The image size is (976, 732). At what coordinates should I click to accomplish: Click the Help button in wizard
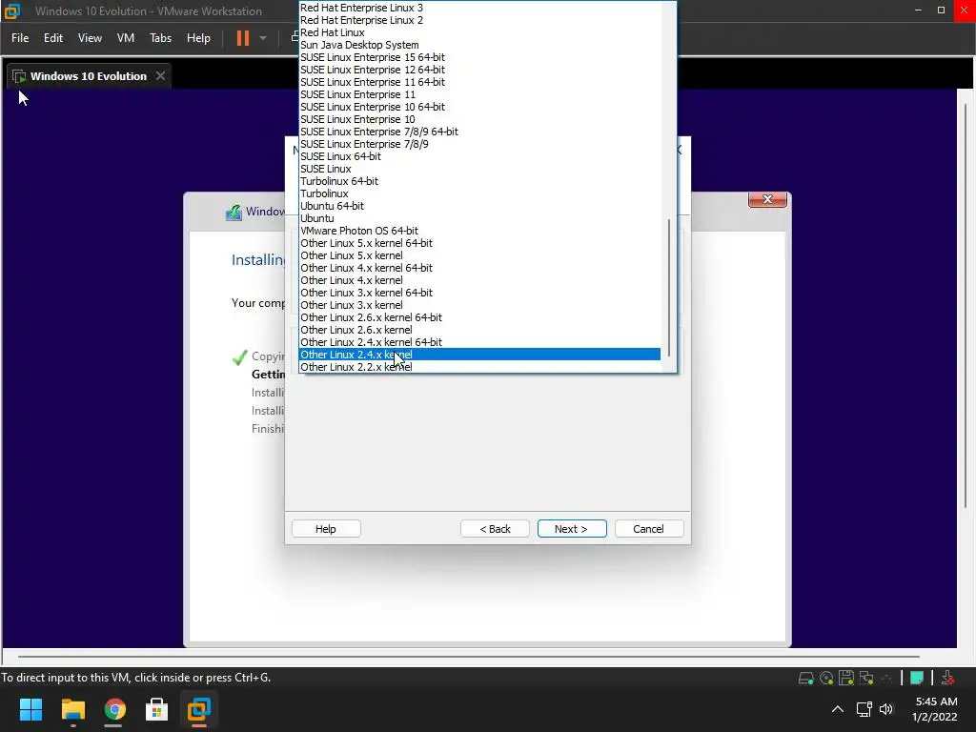[326, 528]
